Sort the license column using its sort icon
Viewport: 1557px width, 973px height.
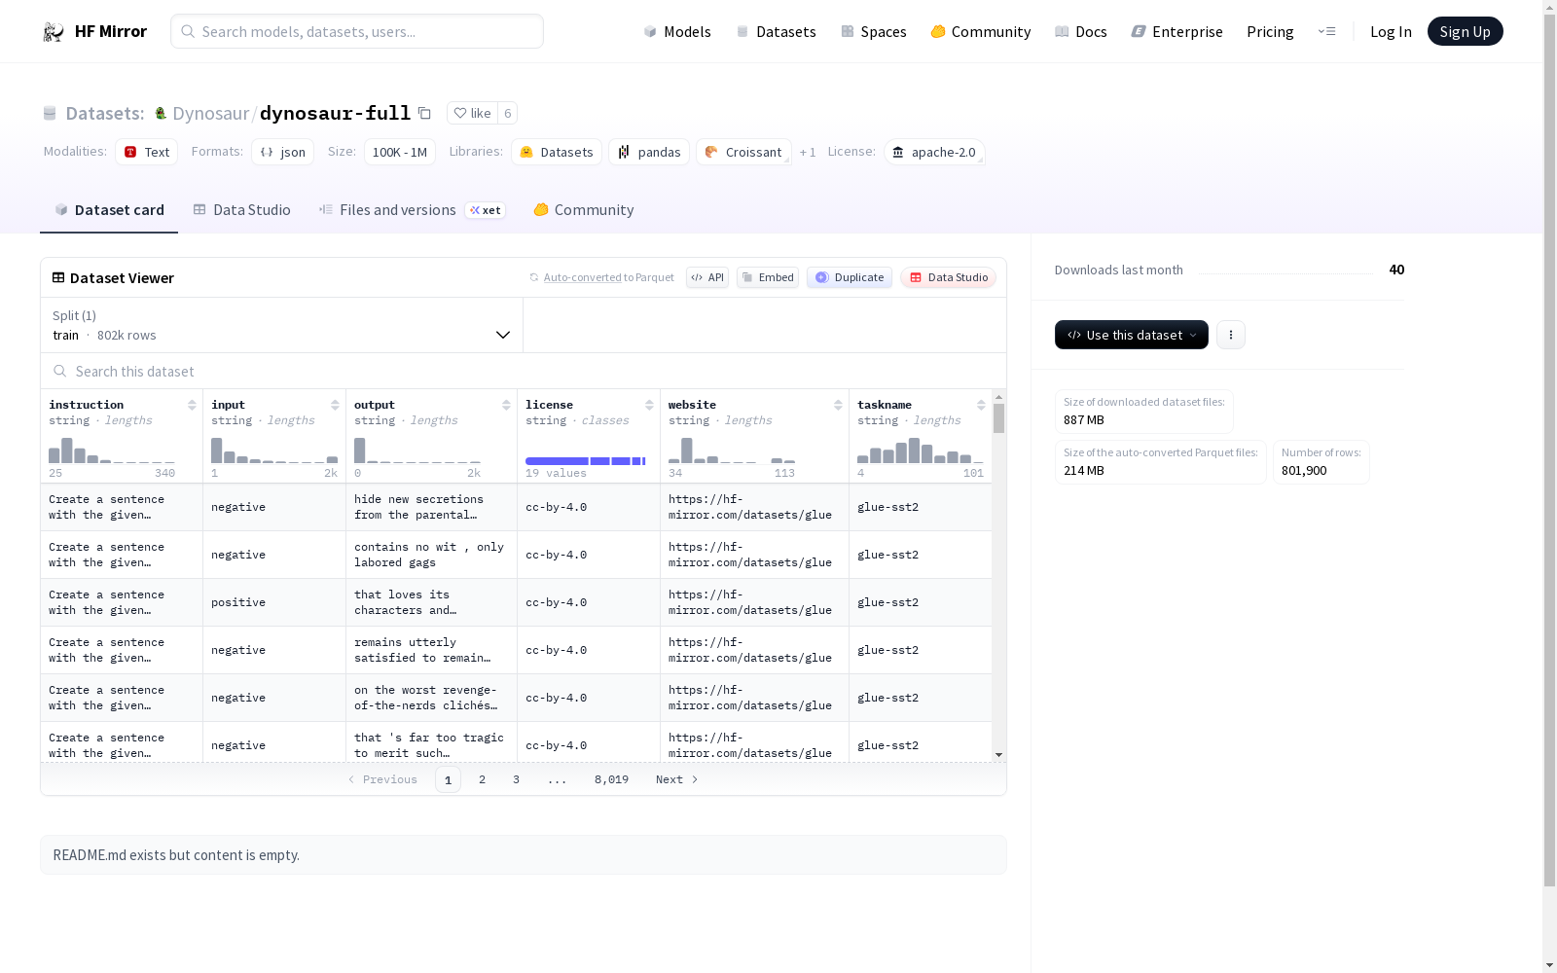(x=649, y=405)
